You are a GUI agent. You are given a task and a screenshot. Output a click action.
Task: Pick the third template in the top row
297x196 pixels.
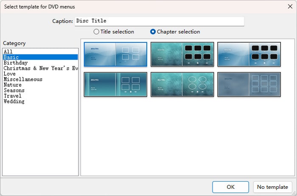(249, 54)
